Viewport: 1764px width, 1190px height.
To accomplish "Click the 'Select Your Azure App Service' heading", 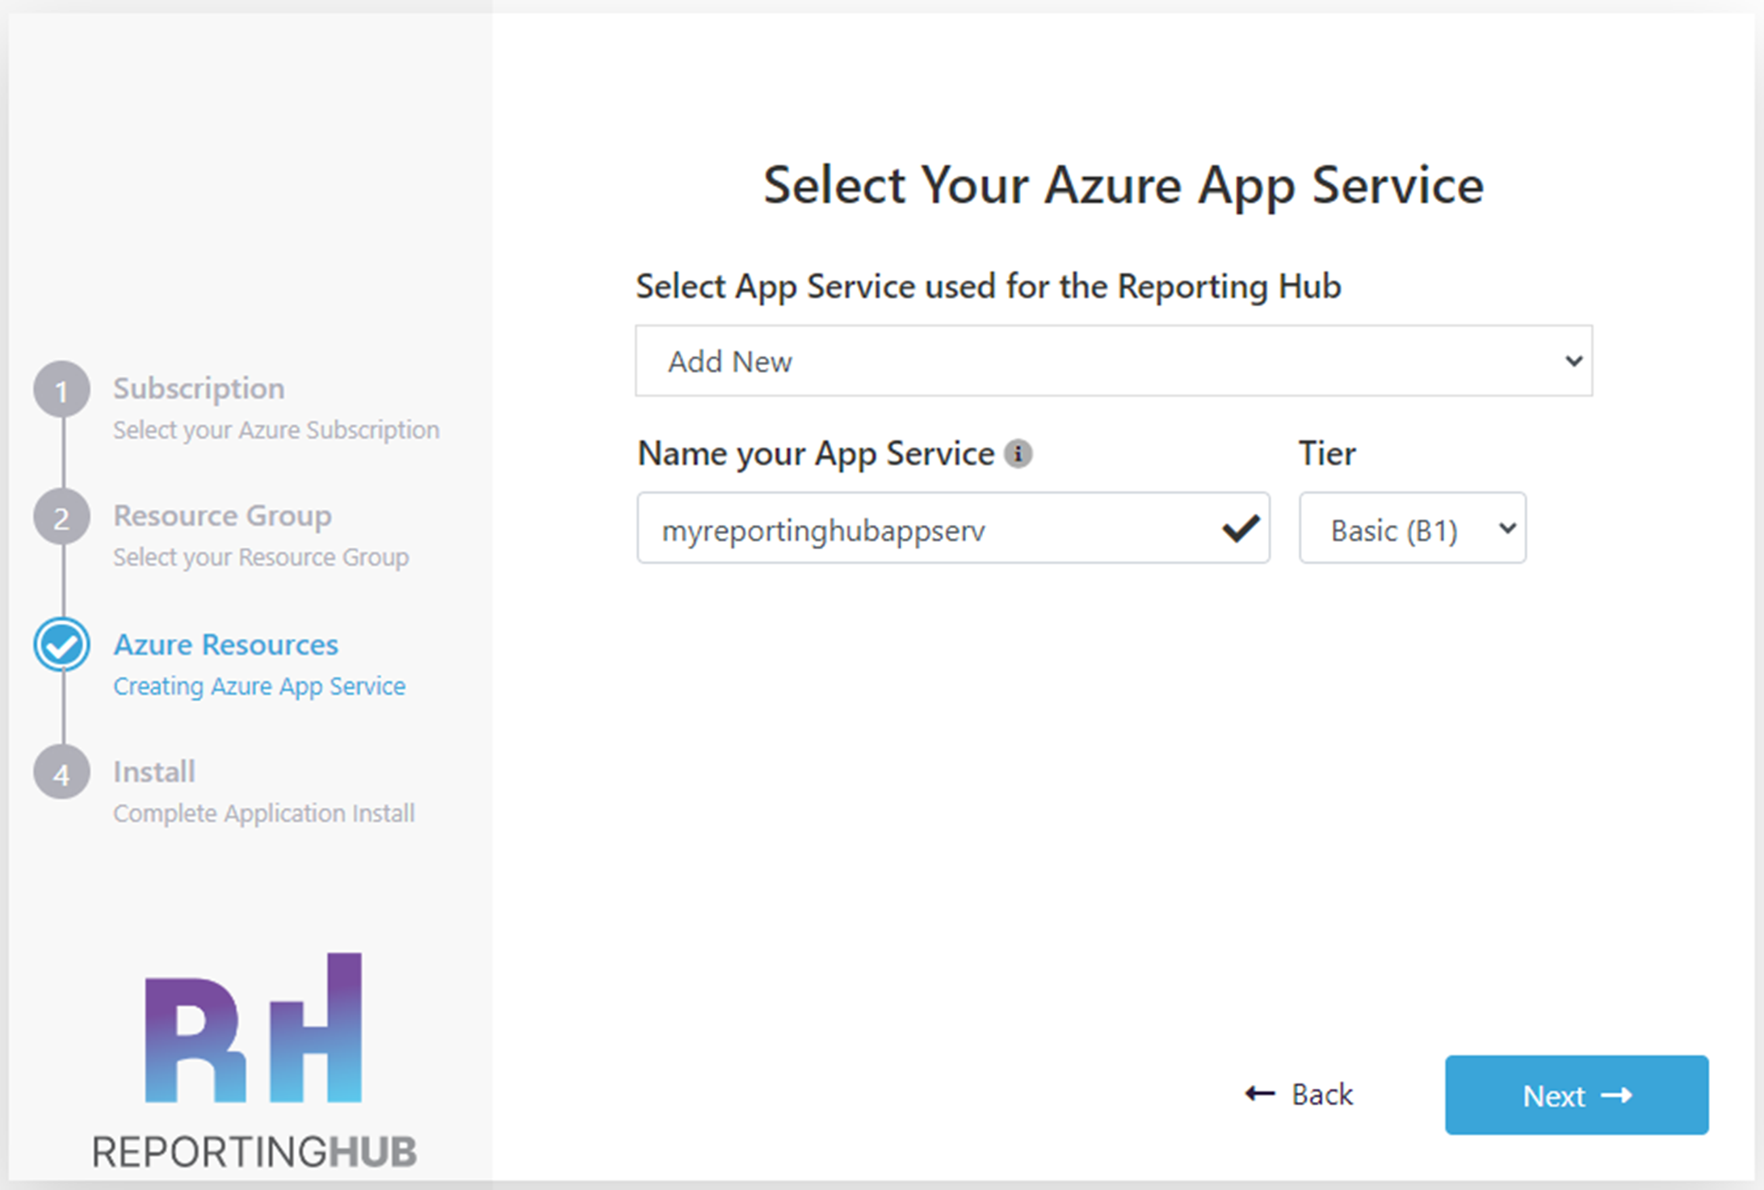I will click(1123, 187).
